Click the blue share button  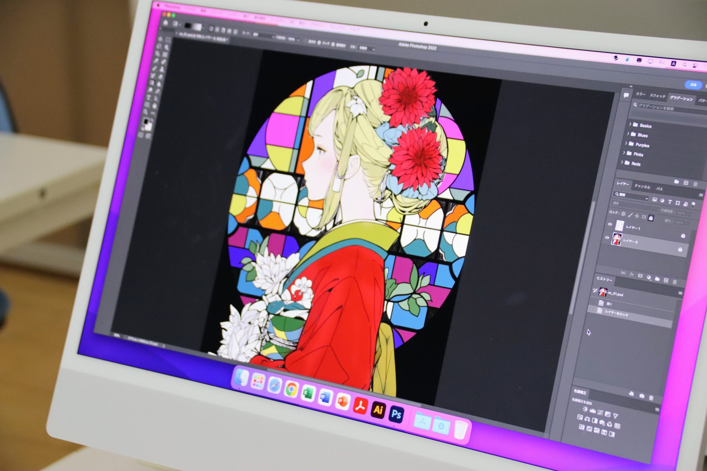pos(693,85)
